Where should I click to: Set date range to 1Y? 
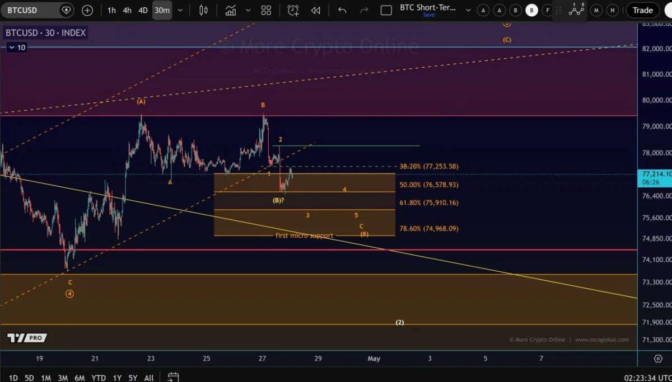[117, 378]
